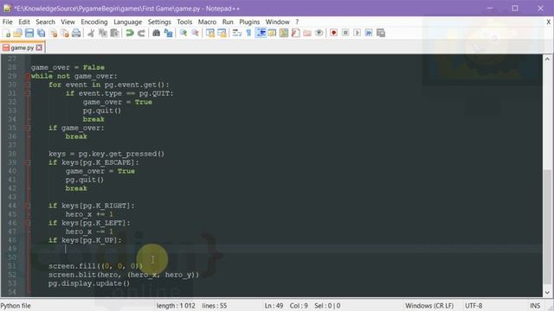Click the Save All toolbar icon
The width and height of the screenshot is (554, 311).
point(42,33)
